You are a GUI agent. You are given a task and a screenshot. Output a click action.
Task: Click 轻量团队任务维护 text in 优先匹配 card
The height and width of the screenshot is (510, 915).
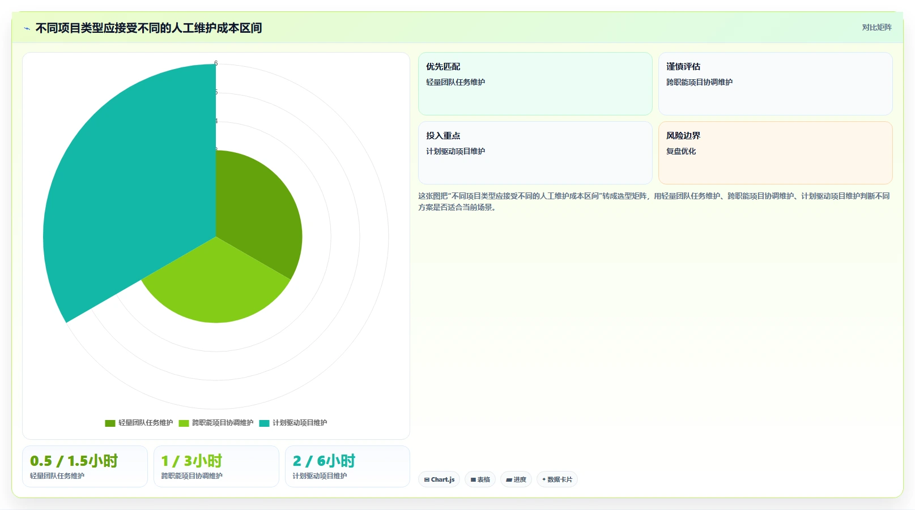[x=456, y=82]
